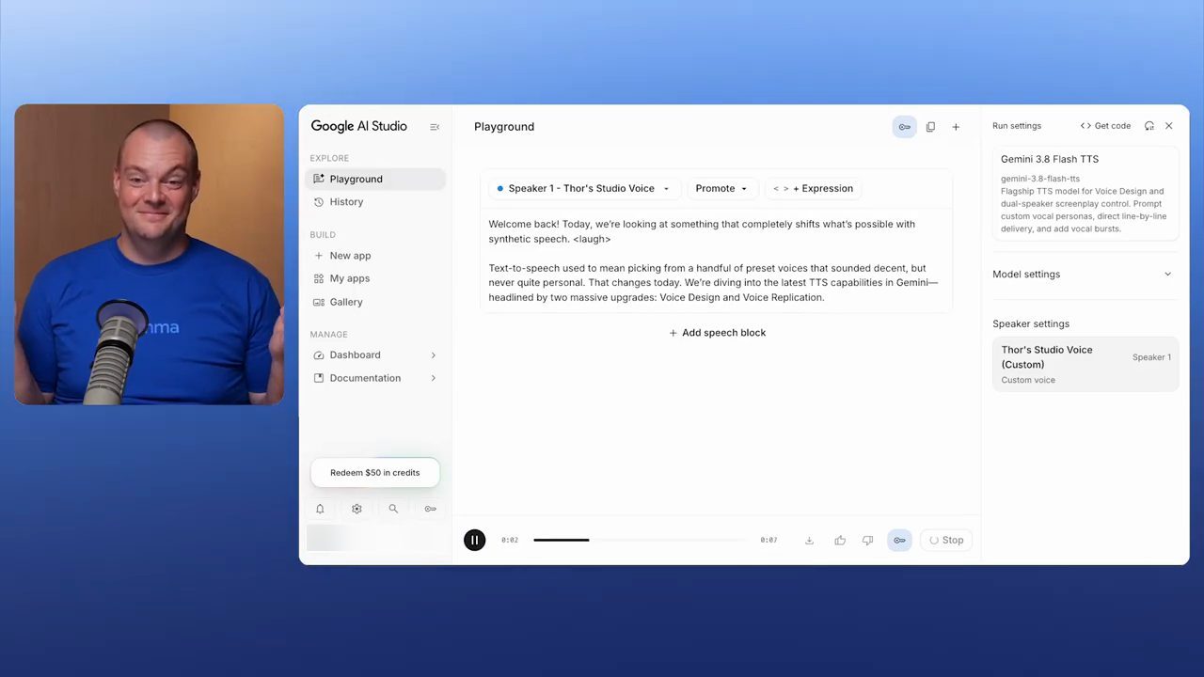Click Add speech block
Screen dimensions: 1204x677
pos(717,333)
